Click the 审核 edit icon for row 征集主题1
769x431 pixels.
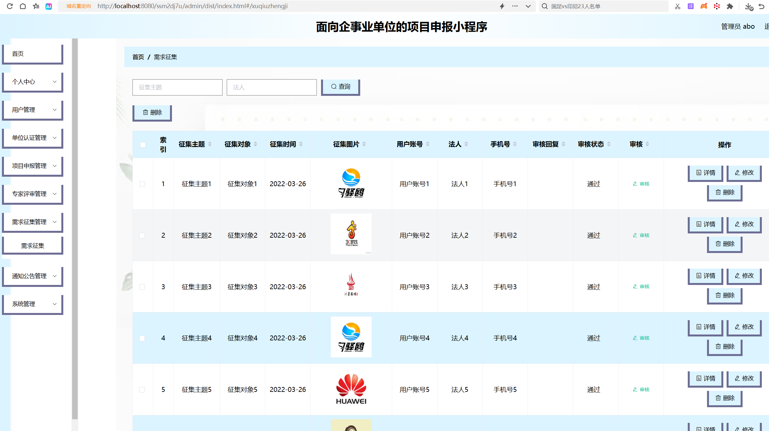pos(641,184)
